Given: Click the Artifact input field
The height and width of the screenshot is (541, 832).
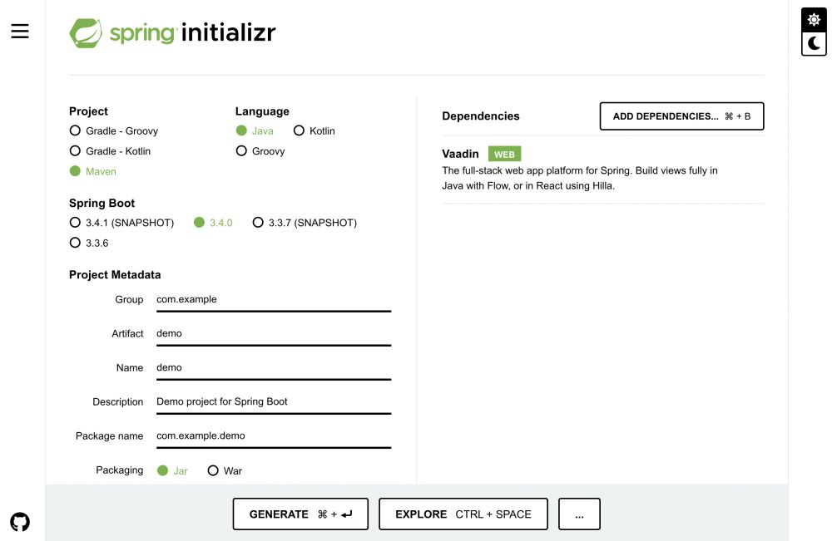Looking at the screenshot, I should click(x=274, y=334).
